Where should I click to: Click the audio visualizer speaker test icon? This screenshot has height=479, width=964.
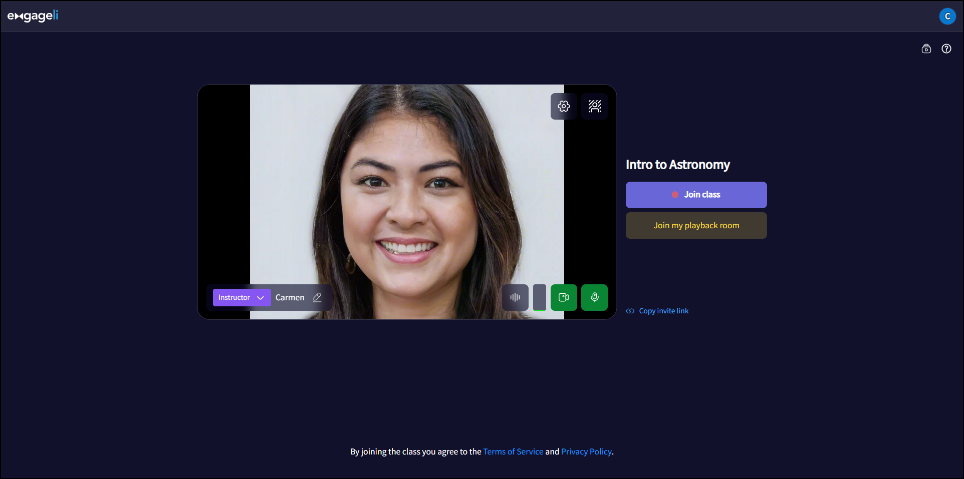pos(515,297)
